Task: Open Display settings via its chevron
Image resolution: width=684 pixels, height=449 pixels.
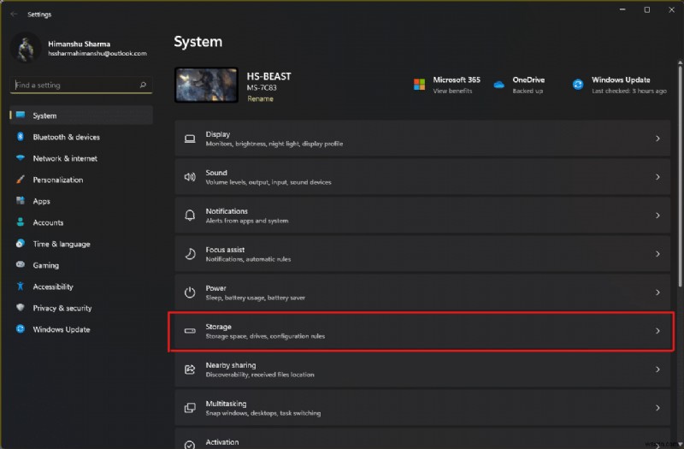Action: tap(657, 139)
